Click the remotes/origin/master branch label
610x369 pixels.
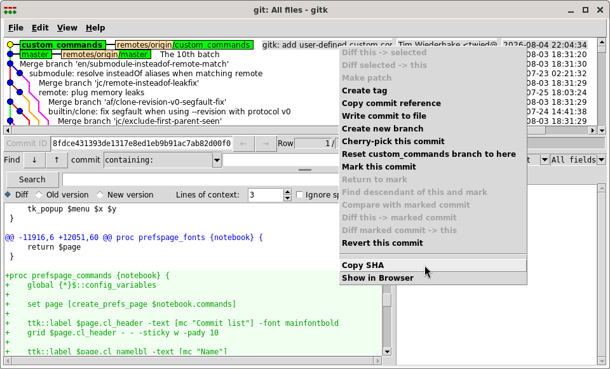[x=105, y=55]
